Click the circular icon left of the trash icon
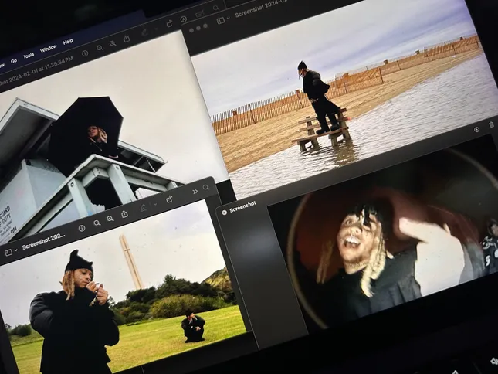Viewport: 498px width, 374px height. coord(476,129)
